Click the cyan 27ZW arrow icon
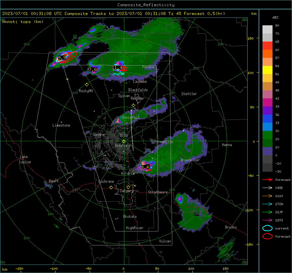 click(267, 204)
